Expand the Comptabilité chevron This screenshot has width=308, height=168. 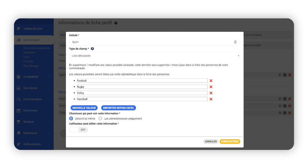[49, 77]
